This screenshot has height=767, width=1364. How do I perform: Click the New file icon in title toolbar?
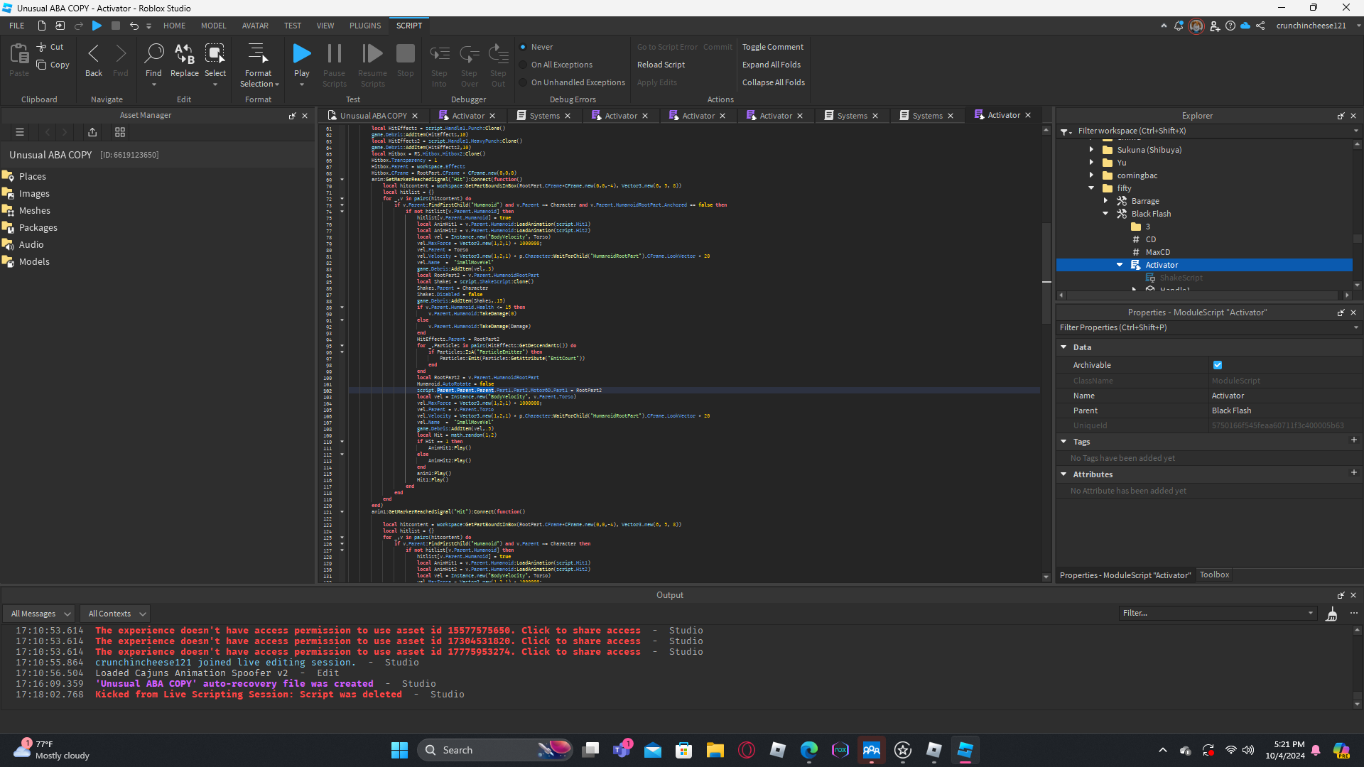(x=42, y=26)
